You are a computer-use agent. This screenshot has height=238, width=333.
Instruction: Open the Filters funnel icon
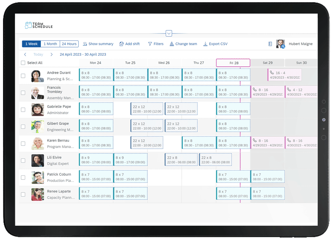click(x=150, y=44)
